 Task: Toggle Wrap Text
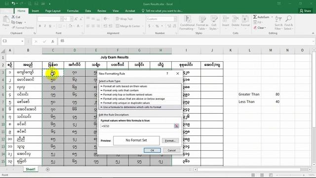124,19
